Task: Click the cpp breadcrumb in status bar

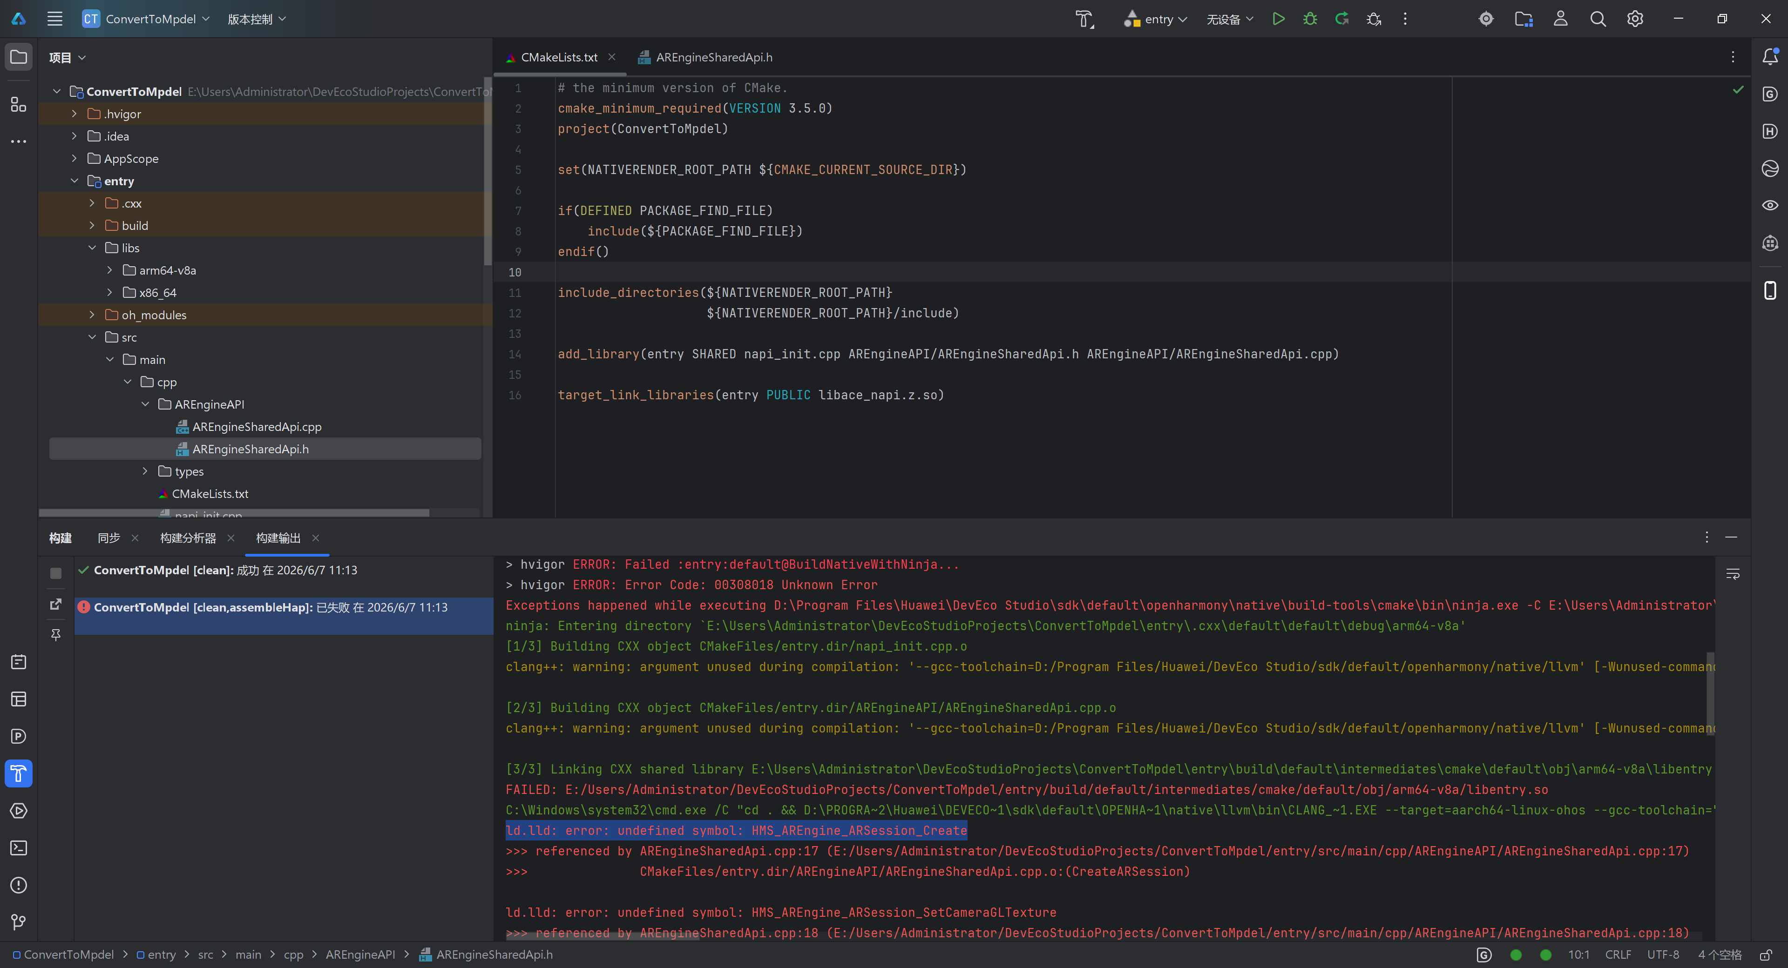Action: 294,955
